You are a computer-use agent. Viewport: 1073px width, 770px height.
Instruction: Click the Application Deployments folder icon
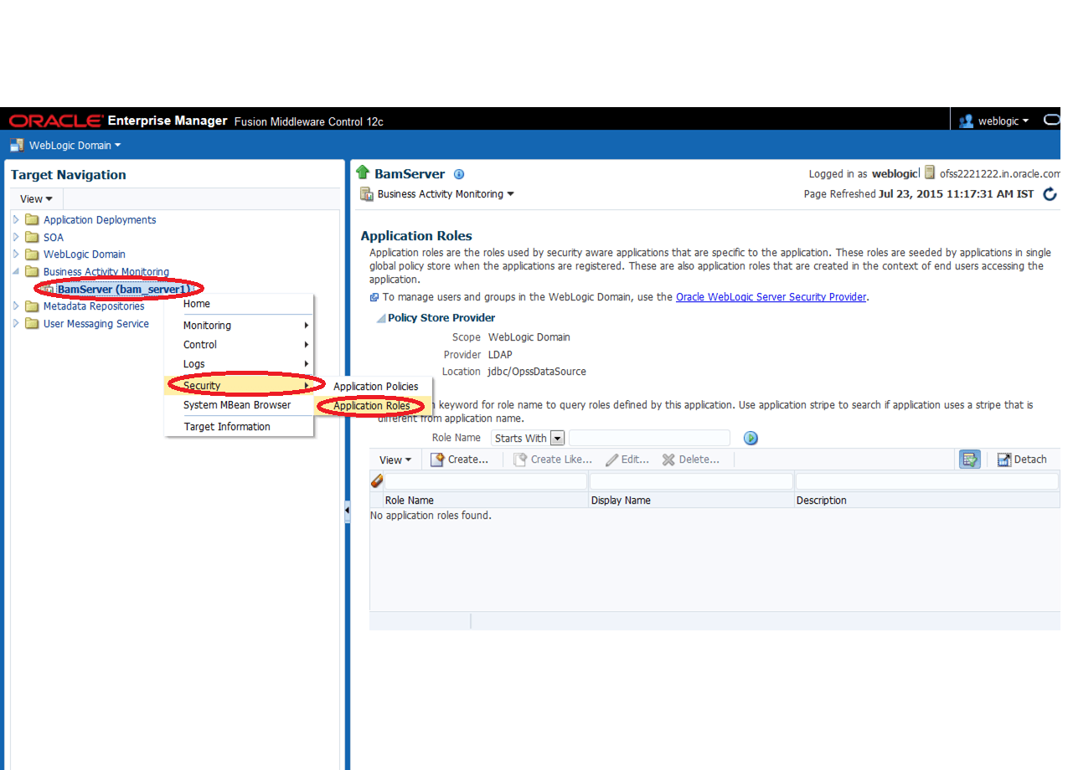[33, 219]
